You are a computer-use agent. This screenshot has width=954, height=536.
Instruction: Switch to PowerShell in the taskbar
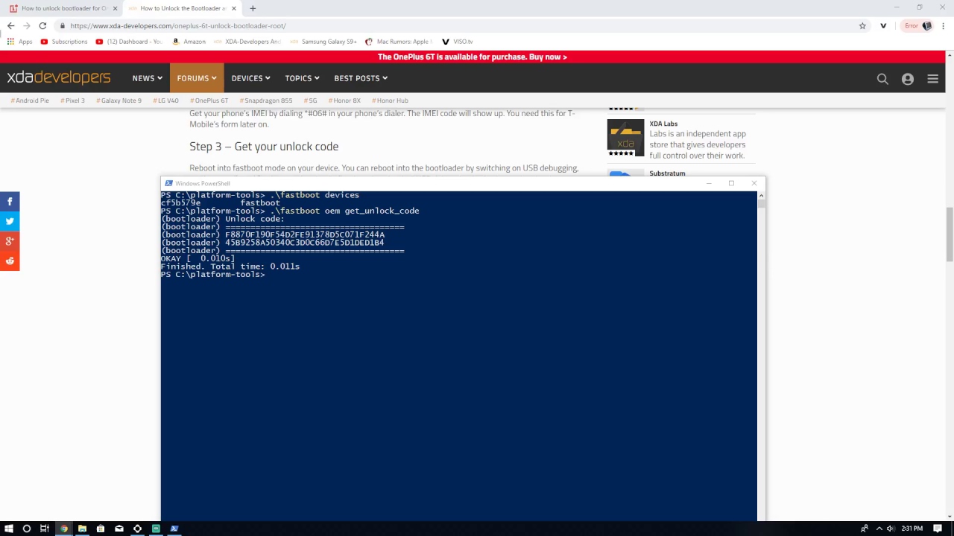point(174,529)
